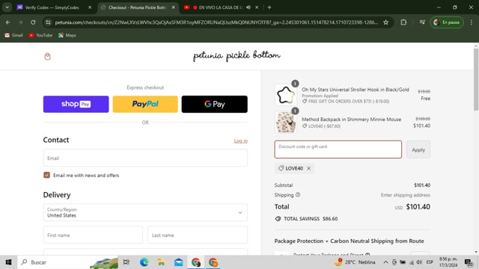Open the shopping bag cart icon
The height and width of the screenshot is (269, 479).
tap(47, 56)
